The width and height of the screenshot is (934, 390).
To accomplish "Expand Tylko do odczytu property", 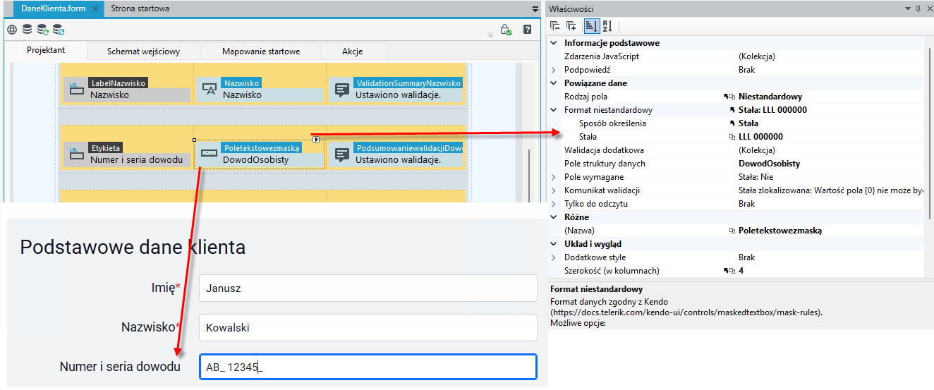I will coord(554,204).
